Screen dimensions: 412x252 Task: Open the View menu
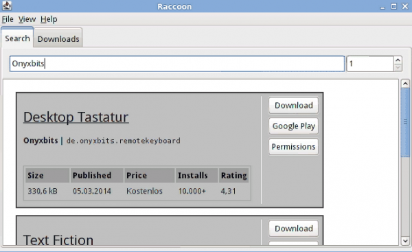27,19
